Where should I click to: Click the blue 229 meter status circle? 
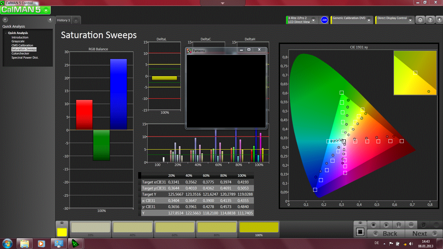pyautogui.click(x=324, y=20)
